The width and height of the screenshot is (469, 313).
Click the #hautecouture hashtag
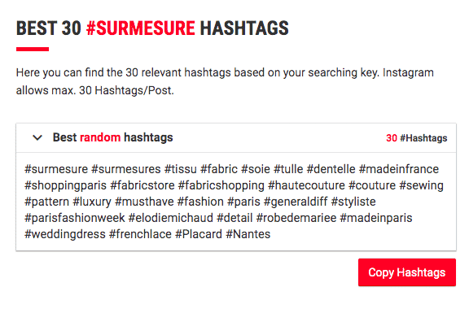pyautogui.click(x=306, y=185)
